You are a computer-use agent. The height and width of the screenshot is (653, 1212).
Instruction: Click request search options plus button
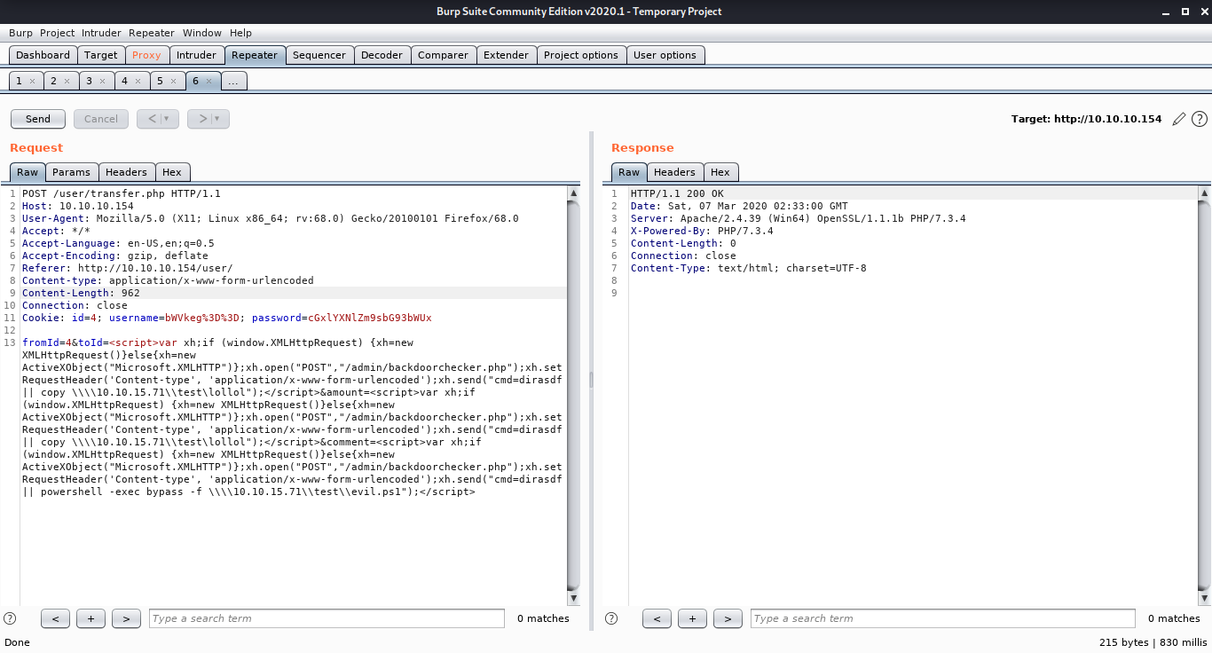click(x=91, y=618)
